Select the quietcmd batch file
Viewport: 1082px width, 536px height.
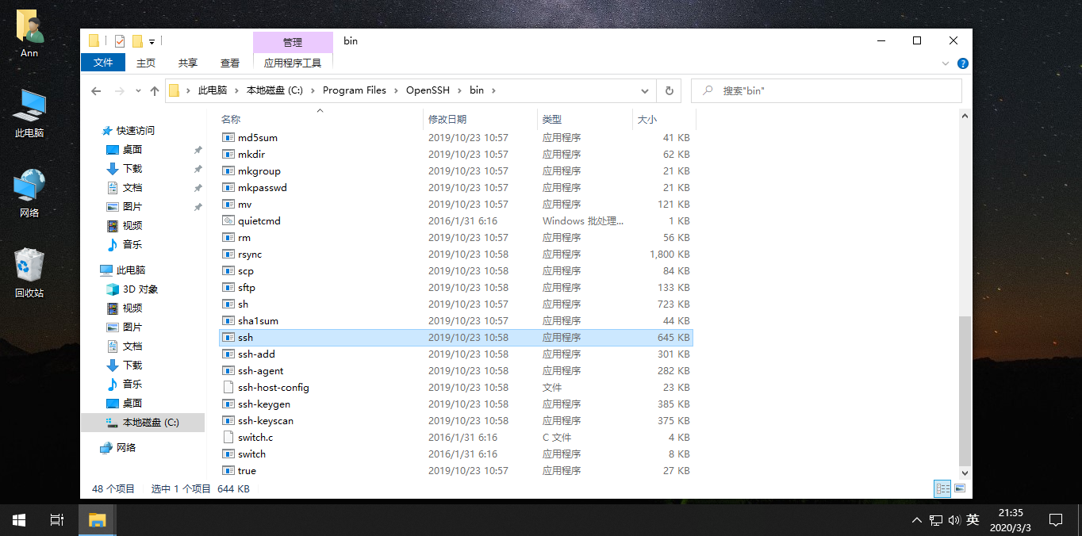455,221
